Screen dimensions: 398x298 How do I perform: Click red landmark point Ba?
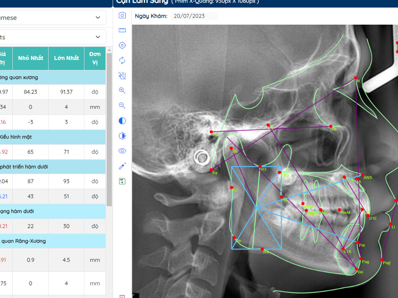pyautogui.click(x=211, y=170)
